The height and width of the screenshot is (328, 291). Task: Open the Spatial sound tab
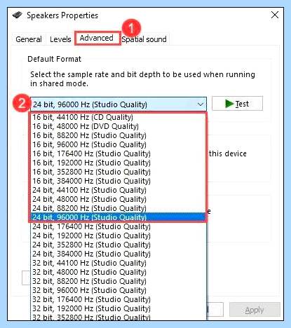click(x=144, y=39)
